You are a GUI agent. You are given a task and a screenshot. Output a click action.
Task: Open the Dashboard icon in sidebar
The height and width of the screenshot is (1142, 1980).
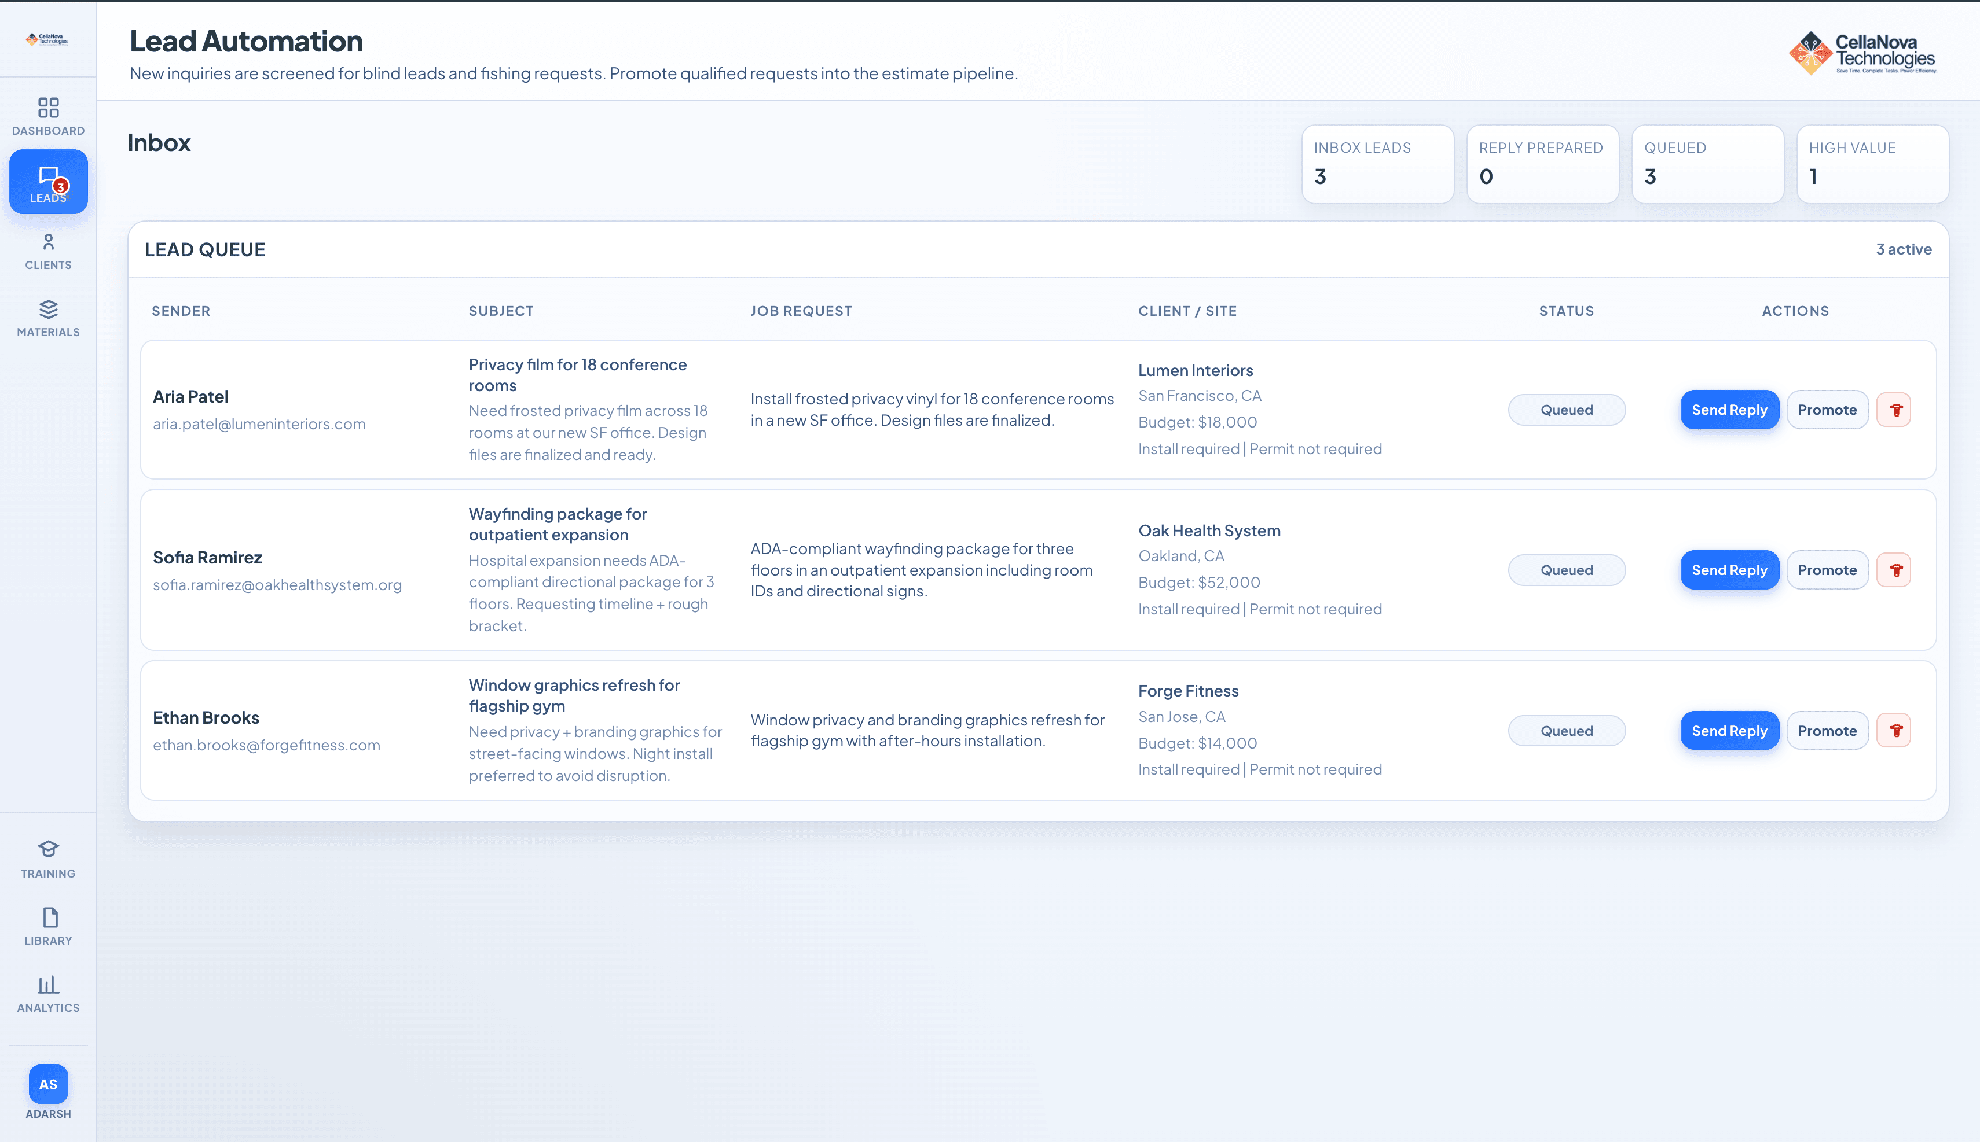click(x=48, y=108)
